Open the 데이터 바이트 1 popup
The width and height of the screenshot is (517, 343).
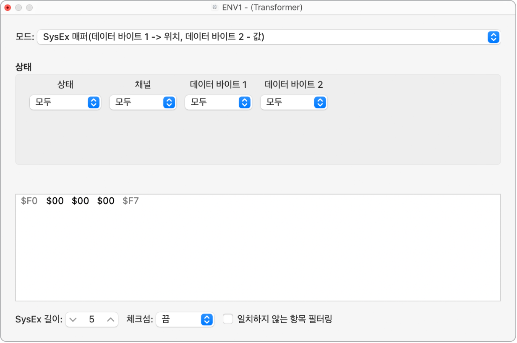(x=218, y=102)
